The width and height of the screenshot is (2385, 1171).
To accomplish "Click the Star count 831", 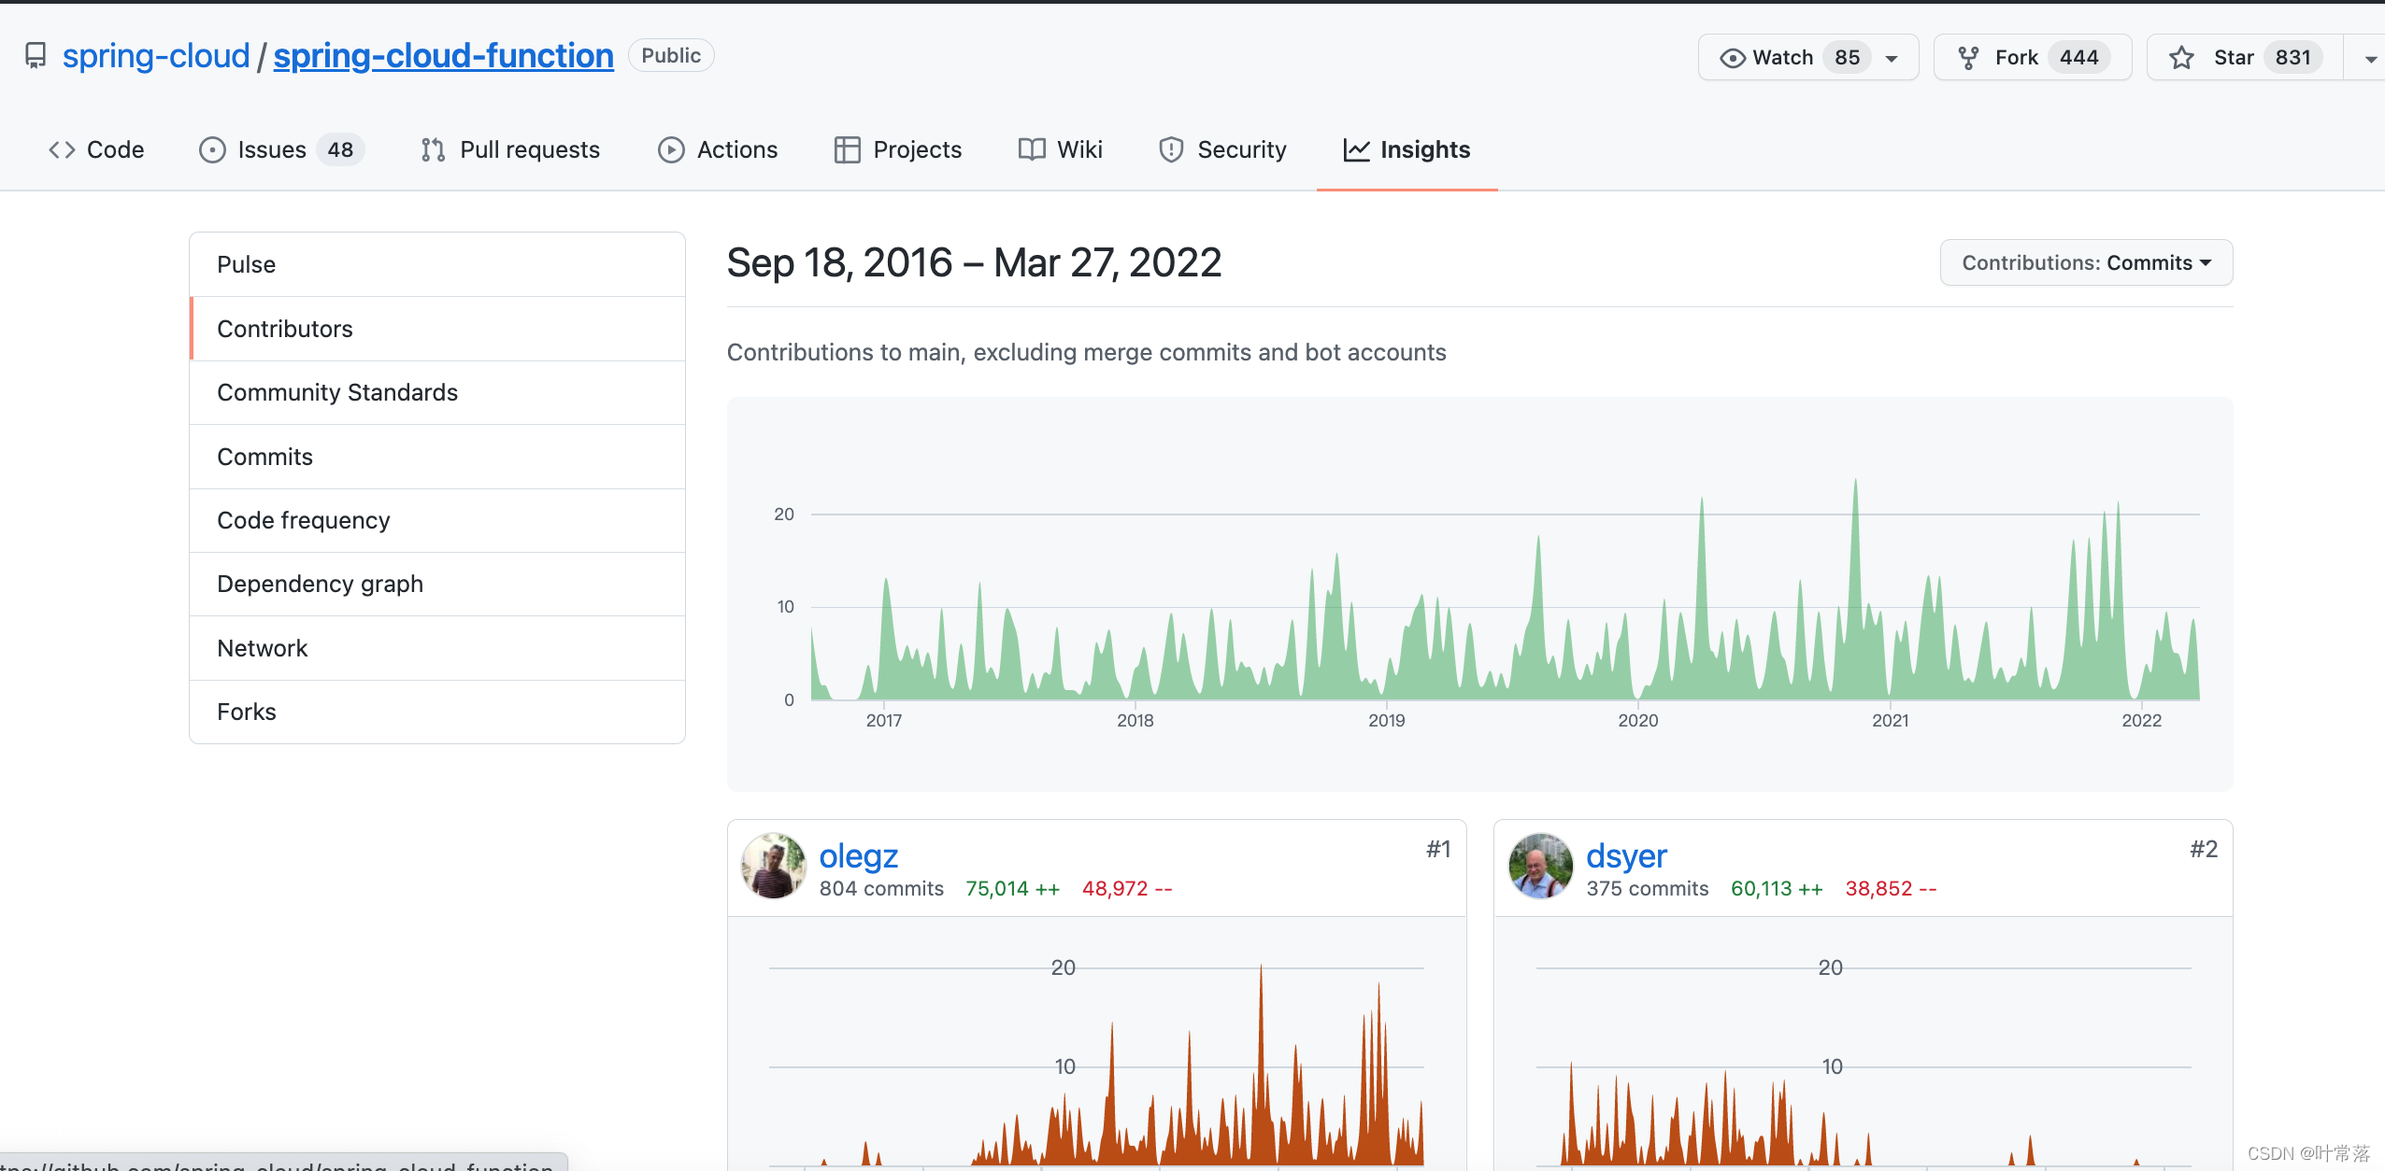I will [2292, 58].
